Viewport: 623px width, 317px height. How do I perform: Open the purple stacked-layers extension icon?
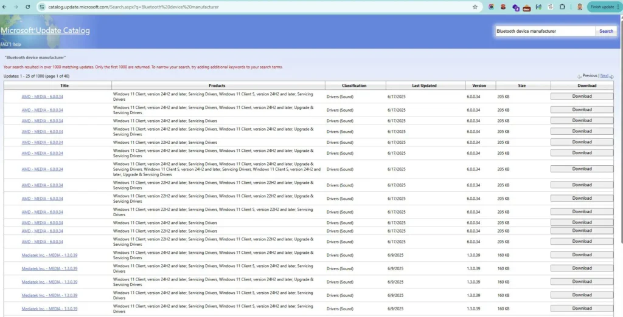[515, 7]
